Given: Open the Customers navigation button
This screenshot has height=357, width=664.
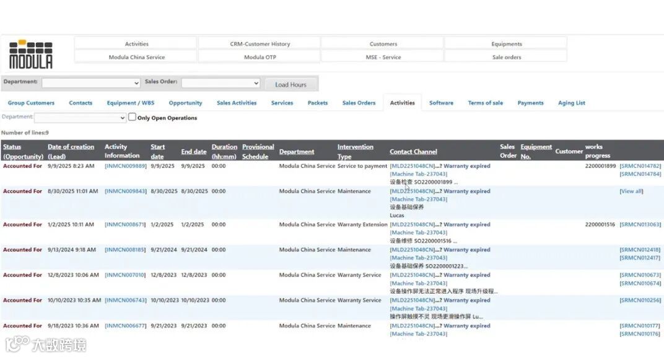Looking at the screenshot, I should point(383,43).
